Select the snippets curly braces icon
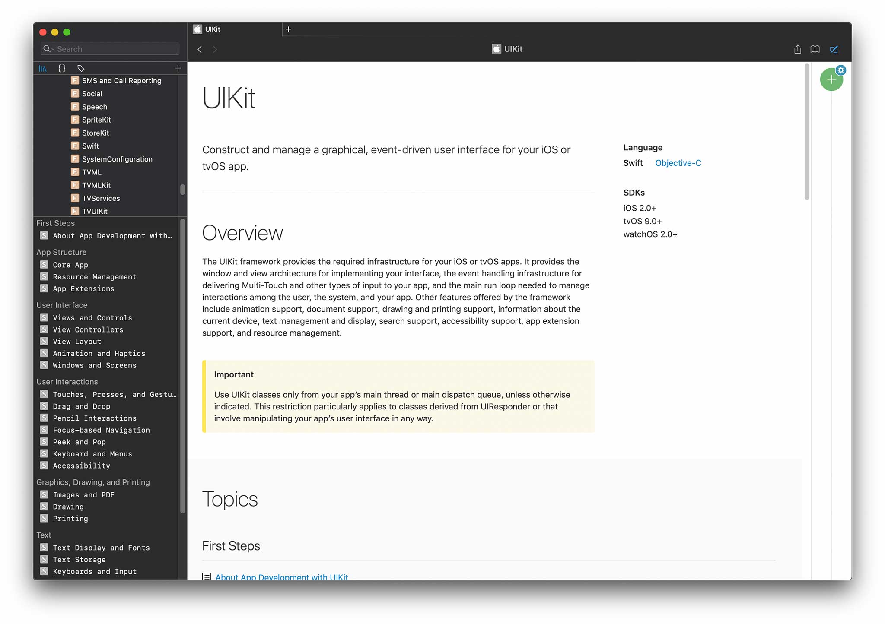 [x=62, y=68]
